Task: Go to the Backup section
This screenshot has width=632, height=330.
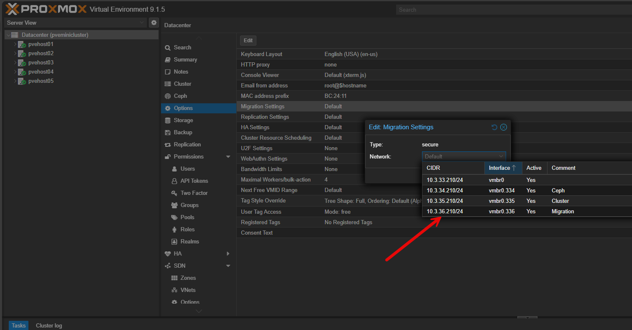Action: click(x=183, y=132)
